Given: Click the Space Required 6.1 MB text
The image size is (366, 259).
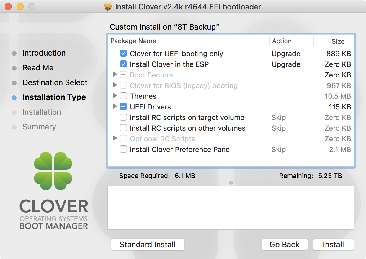Looking at the screenshot, I should [x=157, y=176].
